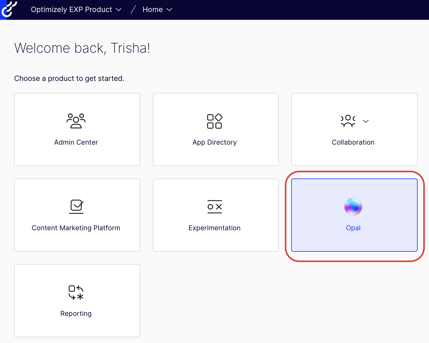
Task: Click the Reporting arrows icon
Action: (76, 292)
